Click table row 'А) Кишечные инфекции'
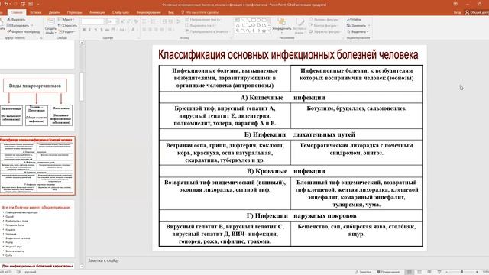 (290, 98)
